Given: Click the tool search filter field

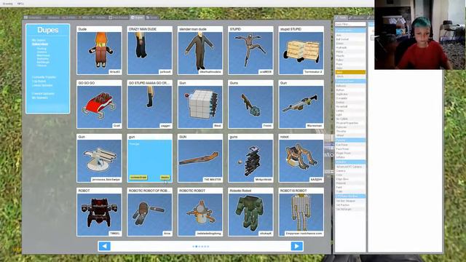Looking at the screenshot, I should pyautogui.click(x=350, y=24).
